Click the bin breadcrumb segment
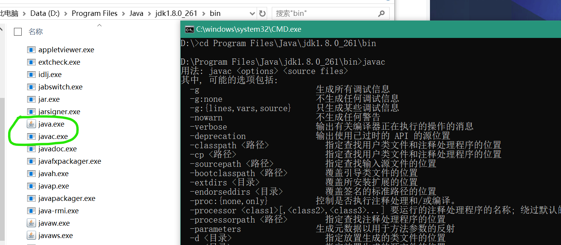Screen dimensions: 561x245 click(x=215, y=14)
